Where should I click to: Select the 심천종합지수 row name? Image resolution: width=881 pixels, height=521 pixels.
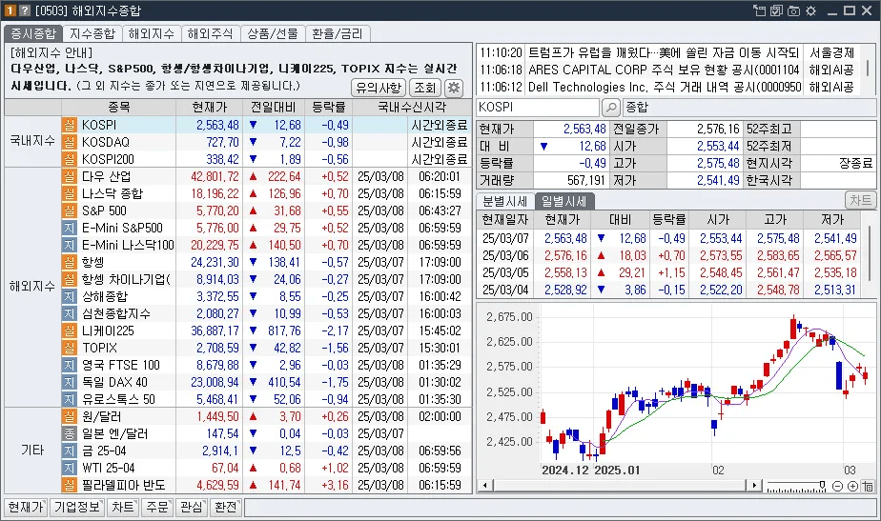pos(116,313)
